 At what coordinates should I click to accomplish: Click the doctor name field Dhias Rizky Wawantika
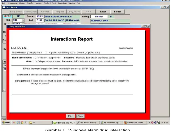click(x=62, y=17)
